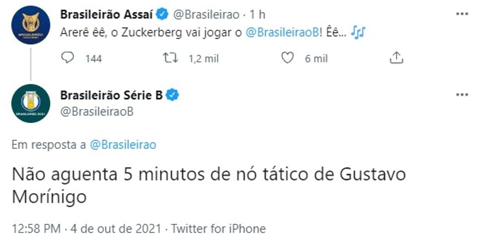
Task: Click the @Brasileirao handle on the first tweet
Action: point(206,15)
